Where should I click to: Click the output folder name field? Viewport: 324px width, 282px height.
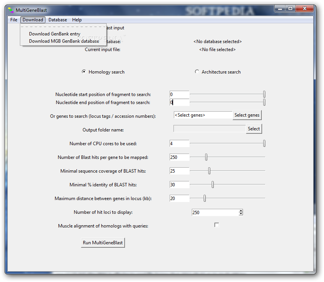click(209, 128)
